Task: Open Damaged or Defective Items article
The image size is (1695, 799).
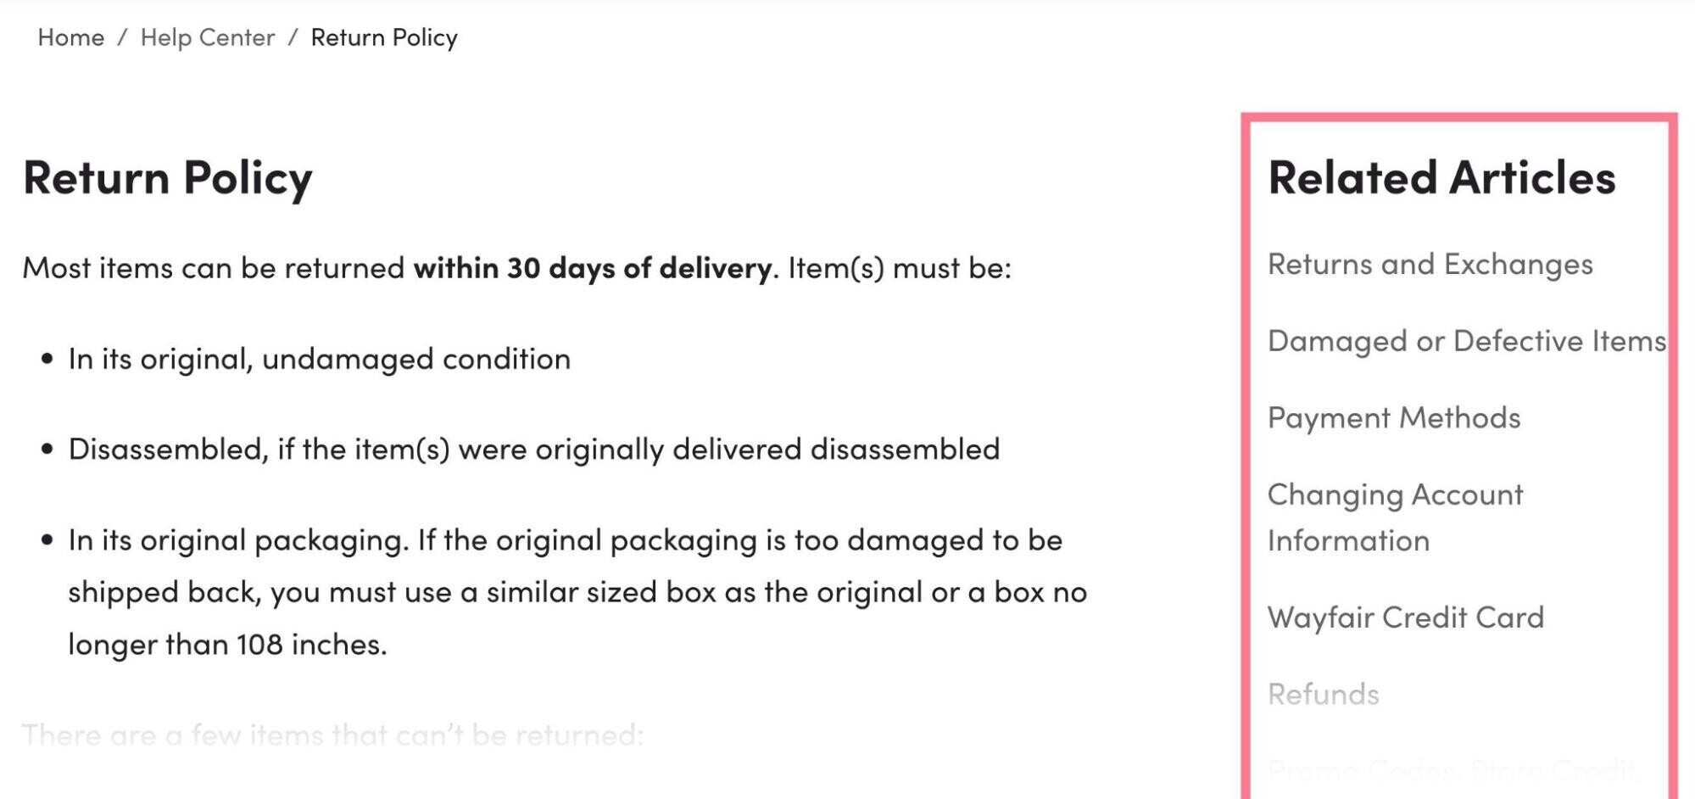Action: 1467,341
